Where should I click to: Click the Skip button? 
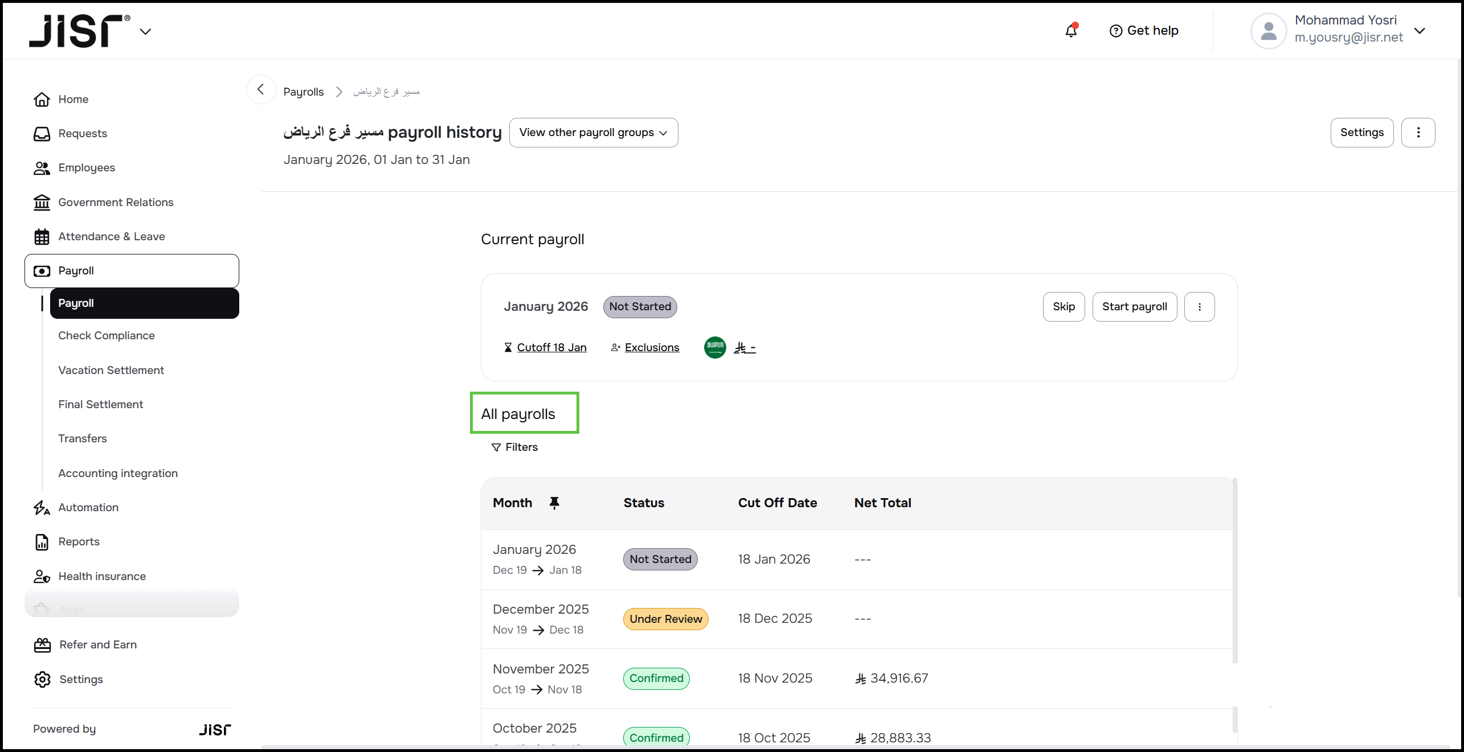coord(1063,307)
